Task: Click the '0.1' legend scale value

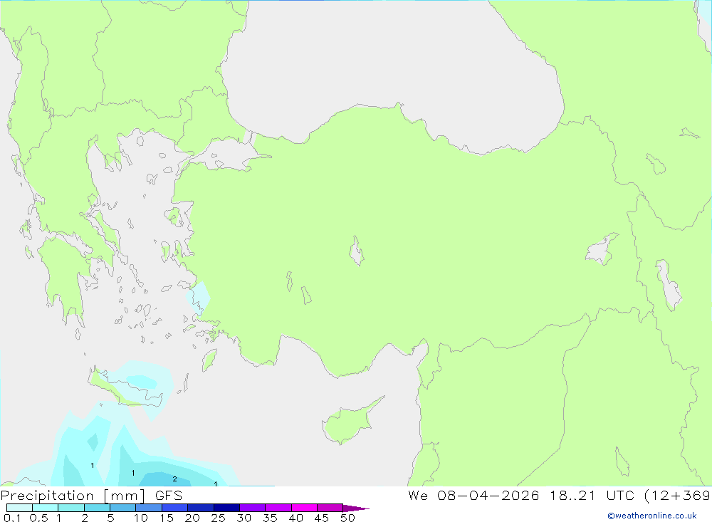Action: coord(12,518)
